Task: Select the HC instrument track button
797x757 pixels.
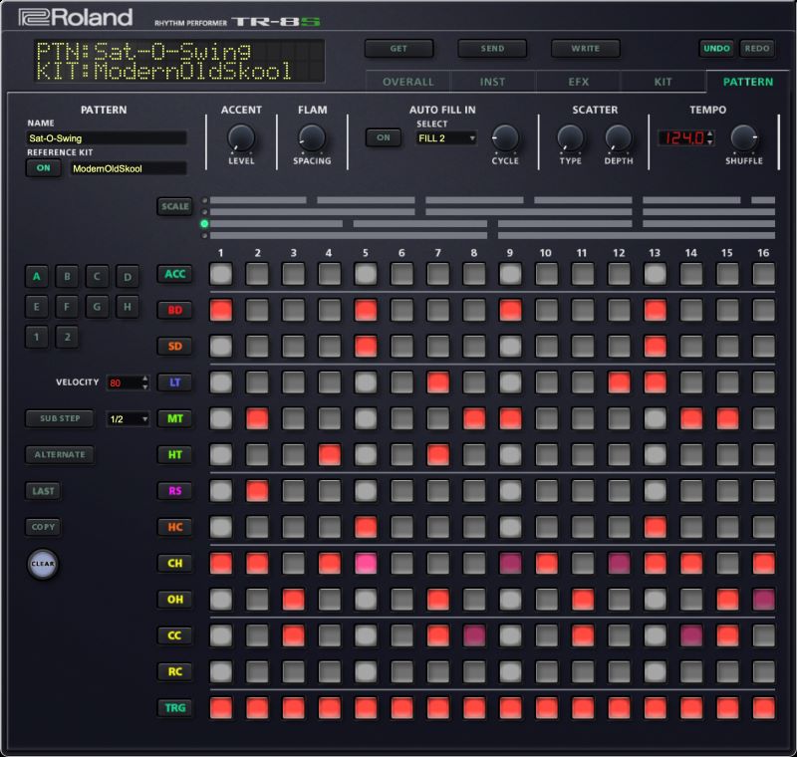Action: click(x=175, y=527)
